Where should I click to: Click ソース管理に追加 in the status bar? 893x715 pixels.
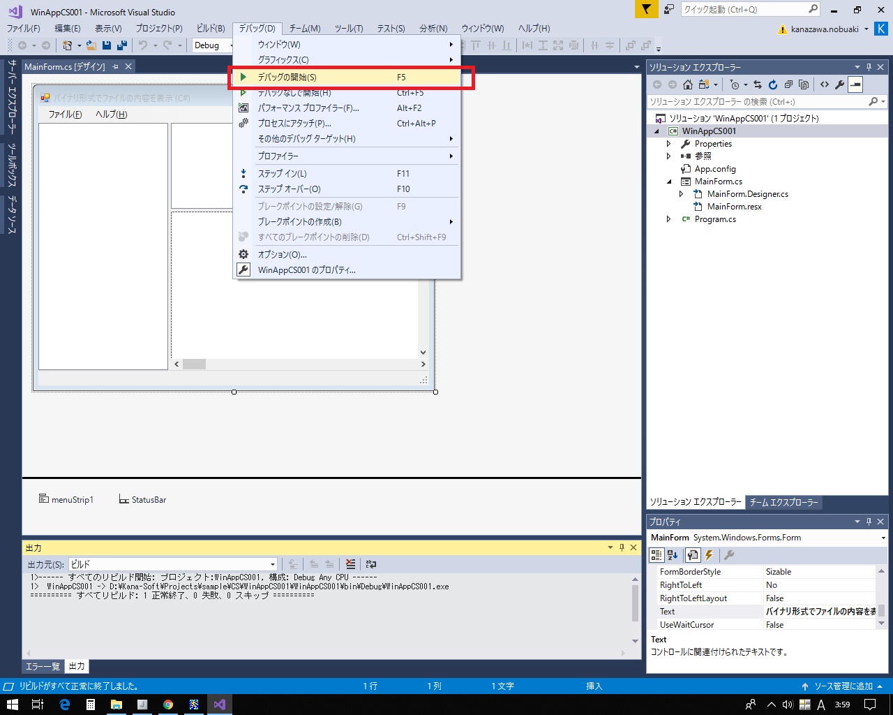(x=843, y=686)
